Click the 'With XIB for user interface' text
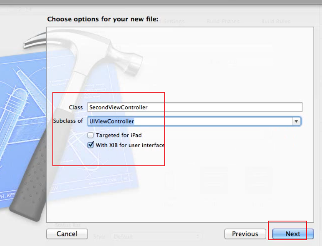The image size is (322, 246). [x=130, y=145]
